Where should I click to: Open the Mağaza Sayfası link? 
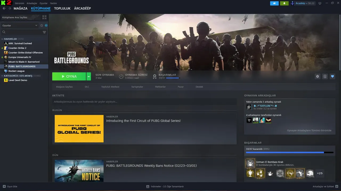(64, 87)
